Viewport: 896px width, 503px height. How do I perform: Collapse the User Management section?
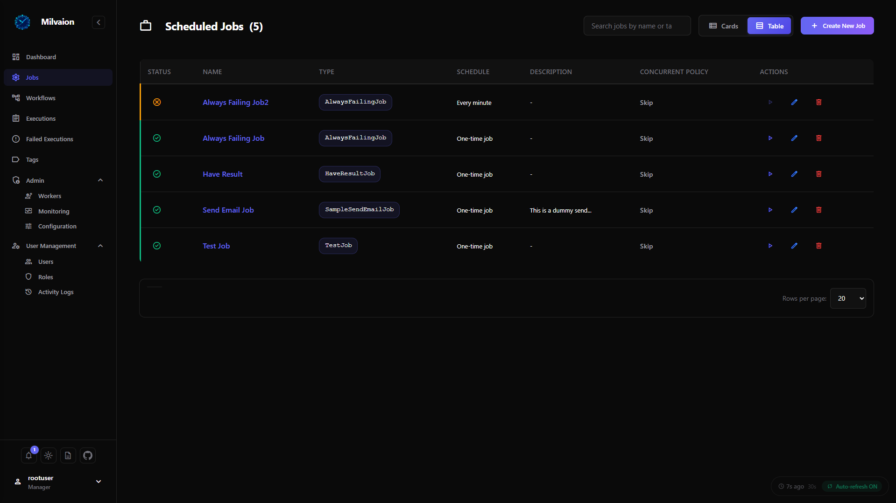(100, 246)
